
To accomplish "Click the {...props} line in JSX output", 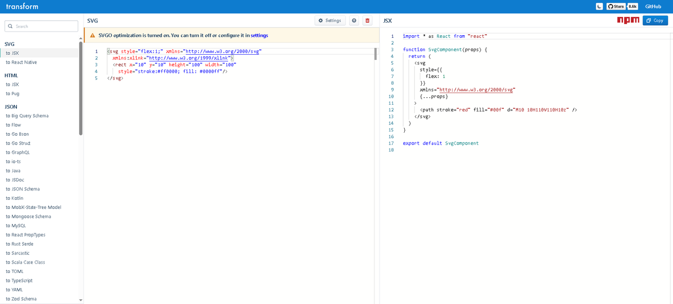I will (x=434, y=96).
